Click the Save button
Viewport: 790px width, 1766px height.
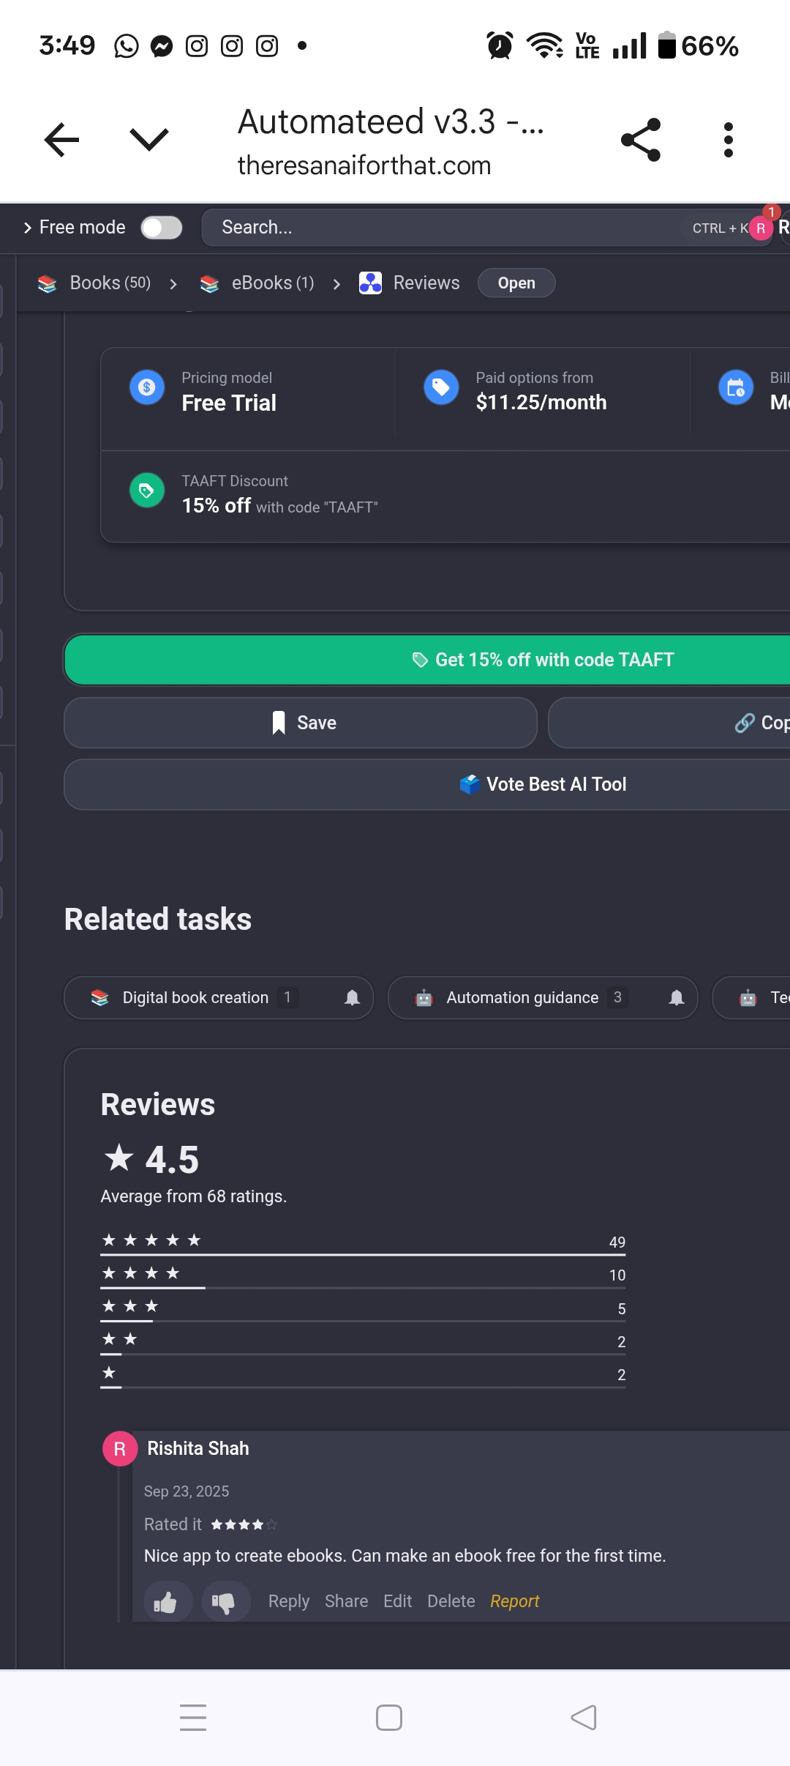pos(301,723)
